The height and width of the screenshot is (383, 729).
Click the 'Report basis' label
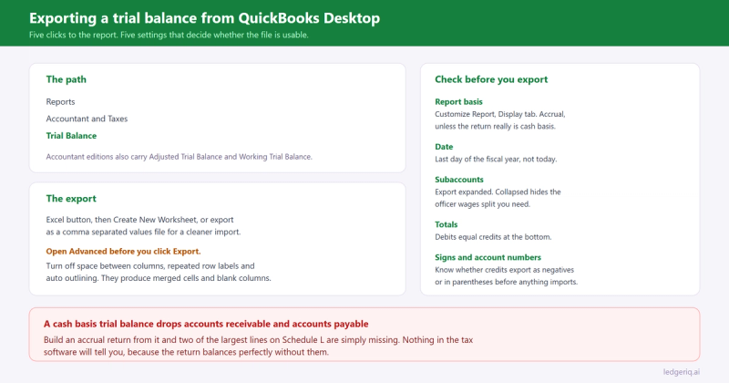click(x=459, y=101)
